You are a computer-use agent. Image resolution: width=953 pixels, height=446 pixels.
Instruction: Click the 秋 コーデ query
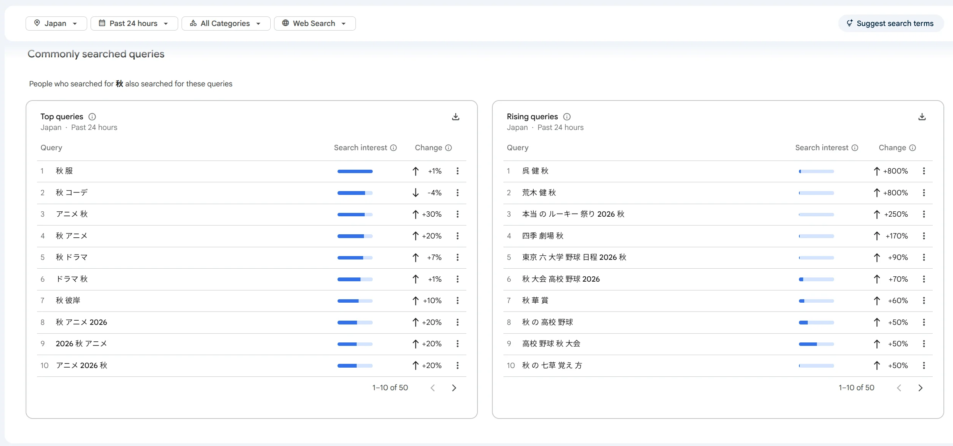tap(72, 193)
